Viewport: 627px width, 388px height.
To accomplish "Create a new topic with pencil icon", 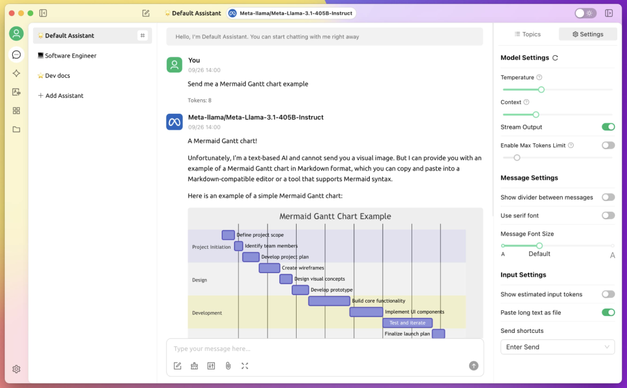I will (146, 13).
